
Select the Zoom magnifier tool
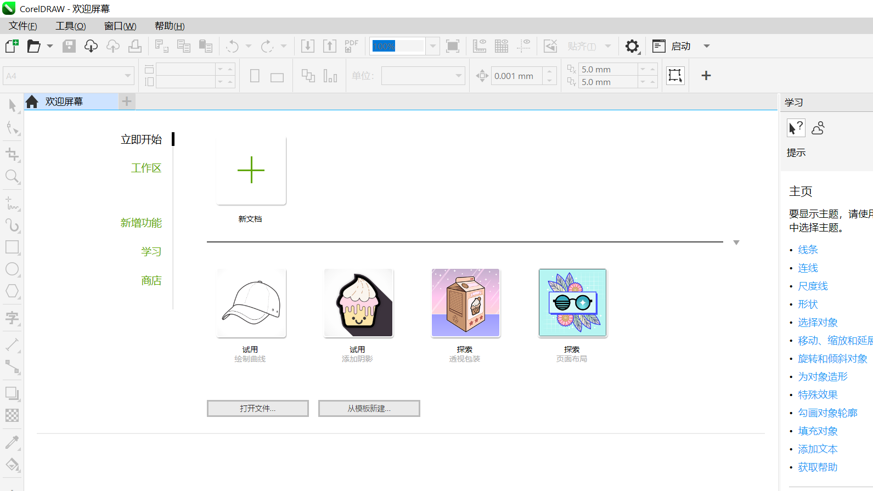12,176
